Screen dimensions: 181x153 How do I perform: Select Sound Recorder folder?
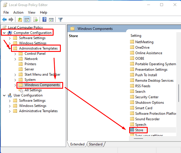click(147, 119)
